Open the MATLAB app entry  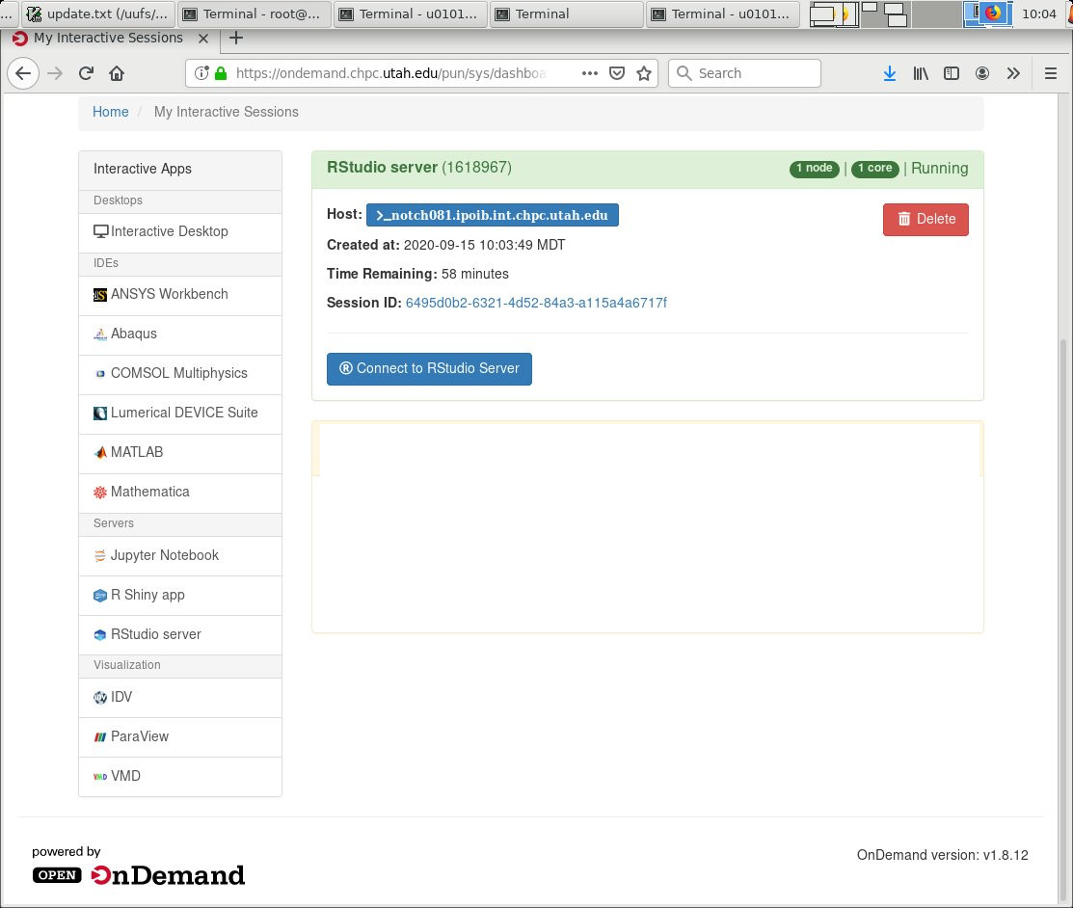pyautogui.click(x=180, y=453)
